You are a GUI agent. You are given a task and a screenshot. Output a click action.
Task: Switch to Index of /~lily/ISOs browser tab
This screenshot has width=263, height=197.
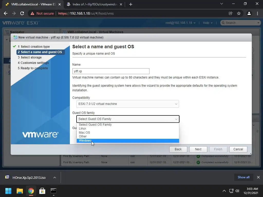[x=95, y=4]
